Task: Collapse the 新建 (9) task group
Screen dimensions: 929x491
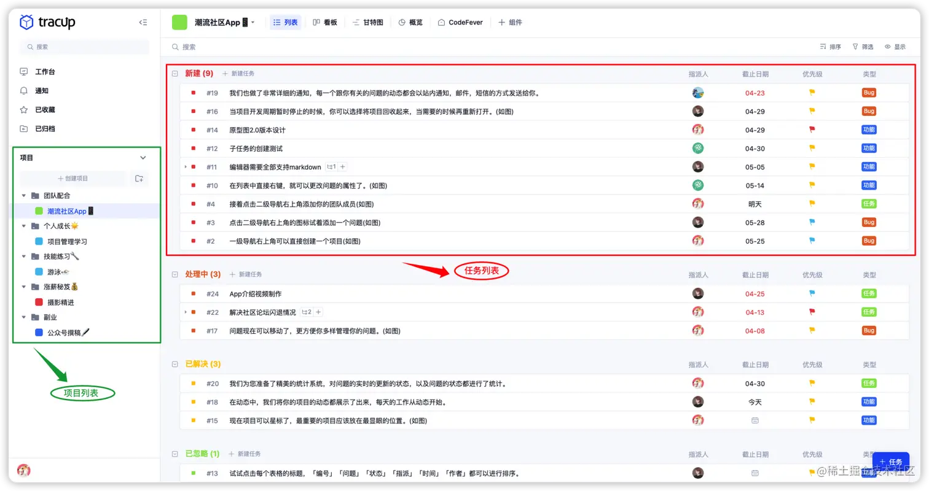Action: [174, 73]
